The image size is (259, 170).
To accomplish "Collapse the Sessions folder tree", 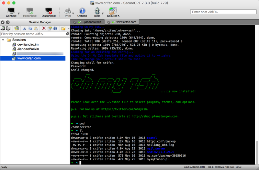I will pos(3,40).
